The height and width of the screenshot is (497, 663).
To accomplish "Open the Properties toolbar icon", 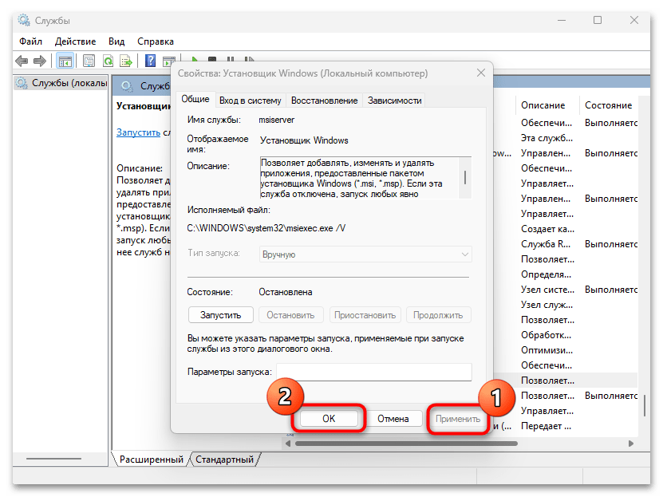I will 89,61.
